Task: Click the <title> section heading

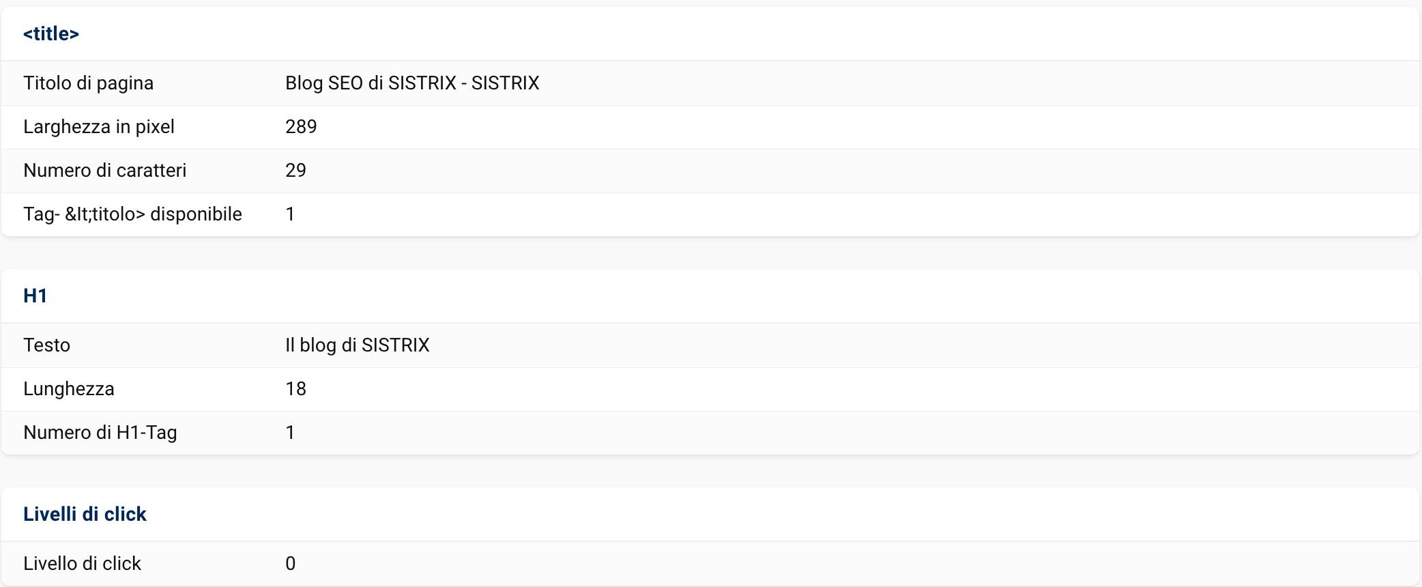Action: pyautogui.click(x=51, y=33)
